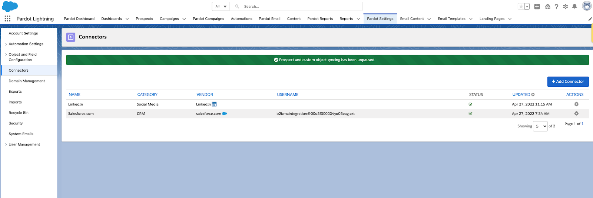Open the favorites list dropdown arrow
593x198 pixels.
coord(527,6)
